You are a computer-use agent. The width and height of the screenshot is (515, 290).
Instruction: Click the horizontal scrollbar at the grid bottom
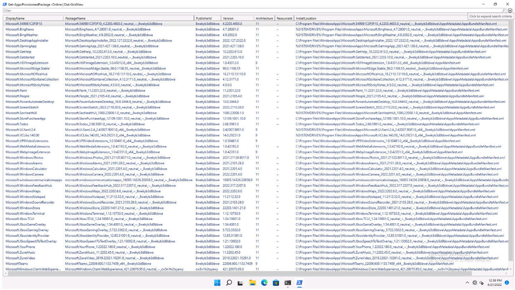[x=250, y=274]
